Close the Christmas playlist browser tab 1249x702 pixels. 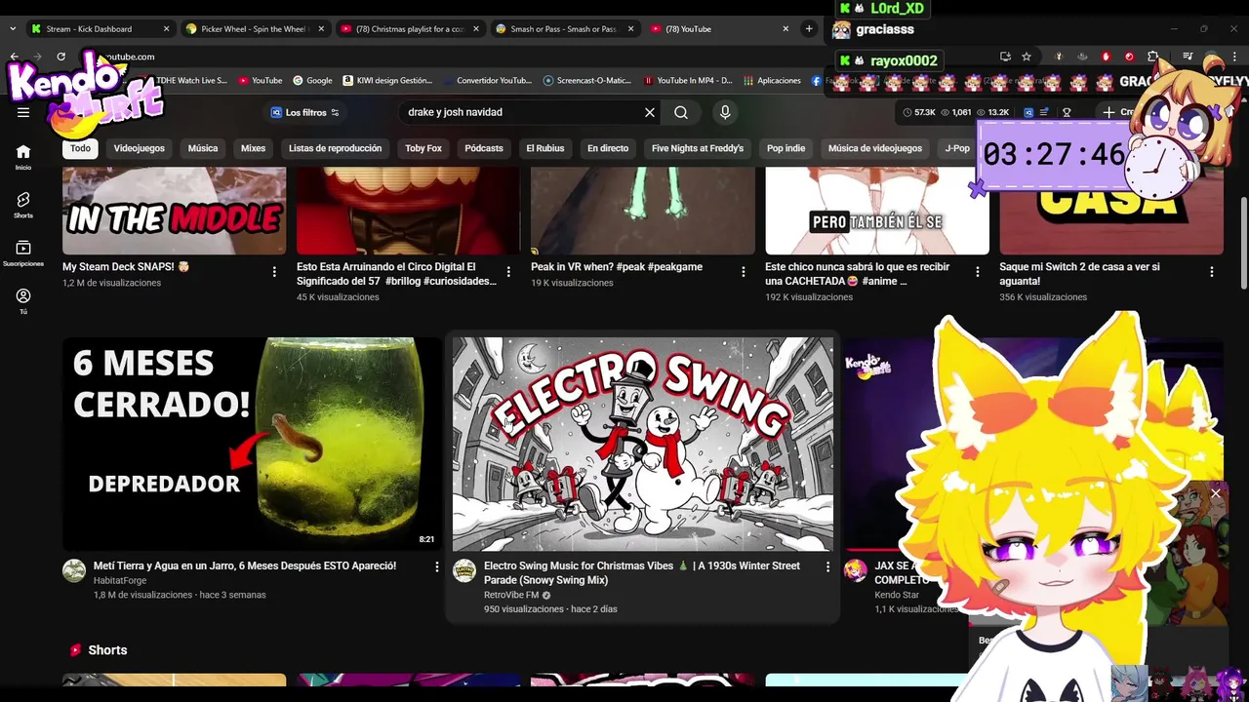(476, 29)
